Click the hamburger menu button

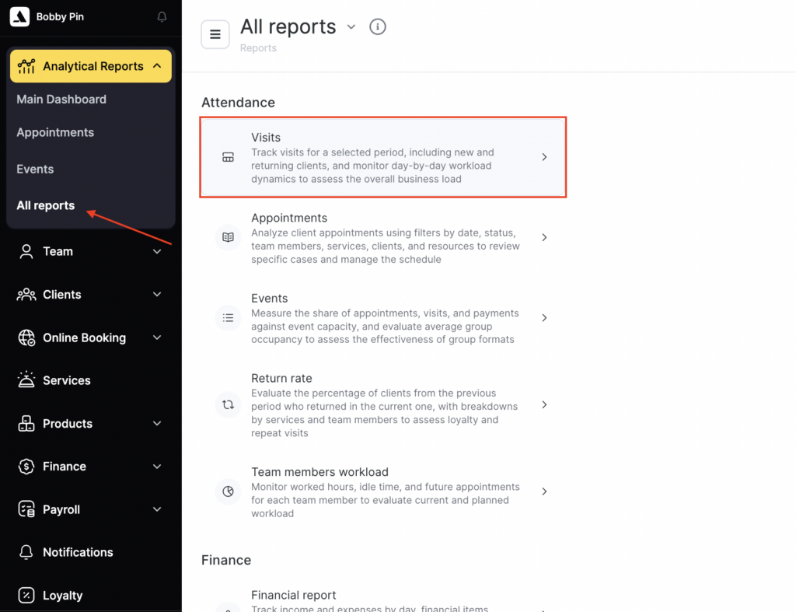point(215,34)
